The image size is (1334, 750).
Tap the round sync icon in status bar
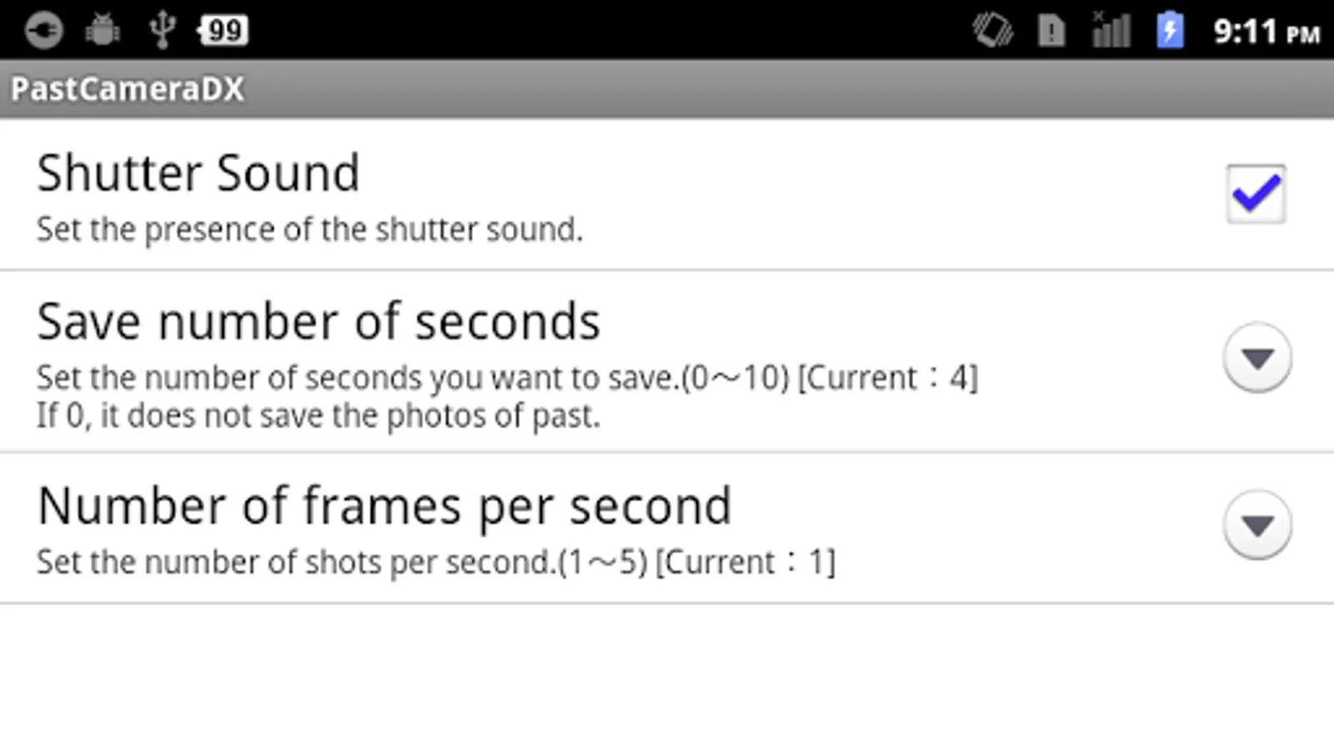click(x=43, y=31)
